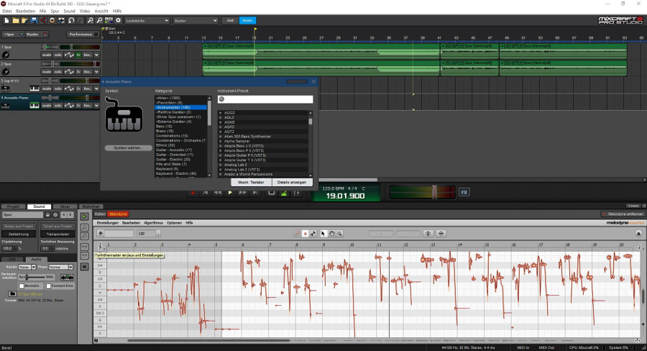Enable the Normalis. checkbox

(22, 286)
